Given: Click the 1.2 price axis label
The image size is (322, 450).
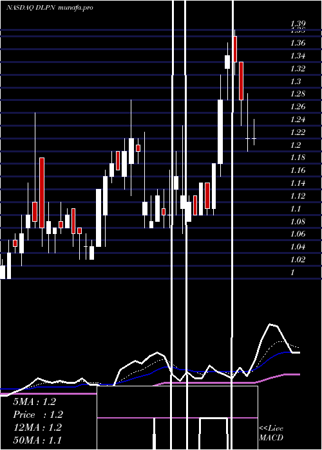Looking at the screenshot, I should click(296, 145).
